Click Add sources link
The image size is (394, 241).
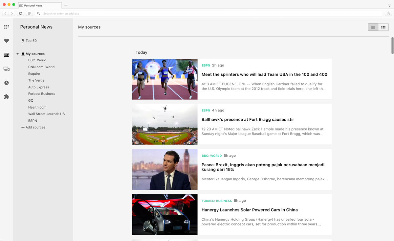pyautogui.click(x=35, y=127)
